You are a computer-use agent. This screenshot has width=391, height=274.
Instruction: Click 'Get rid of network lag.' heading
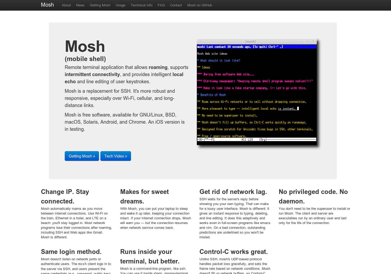pyautogui.click(x=233, y=192)
